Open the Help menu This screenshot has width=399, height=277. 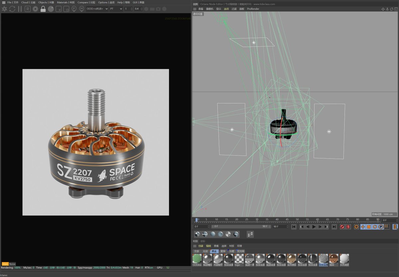coord(123,2)
